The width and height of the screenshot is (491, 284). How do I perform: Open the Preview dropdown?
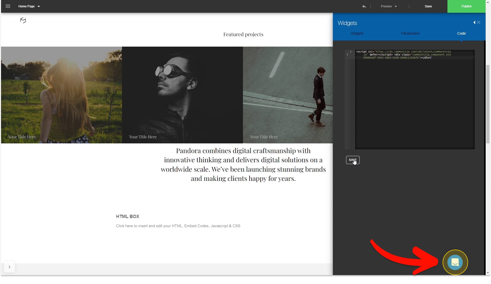389,6
